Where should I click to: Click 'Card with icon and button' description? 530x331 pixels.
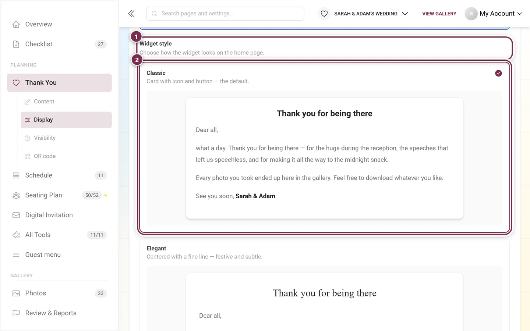click(x=198, y=81)
